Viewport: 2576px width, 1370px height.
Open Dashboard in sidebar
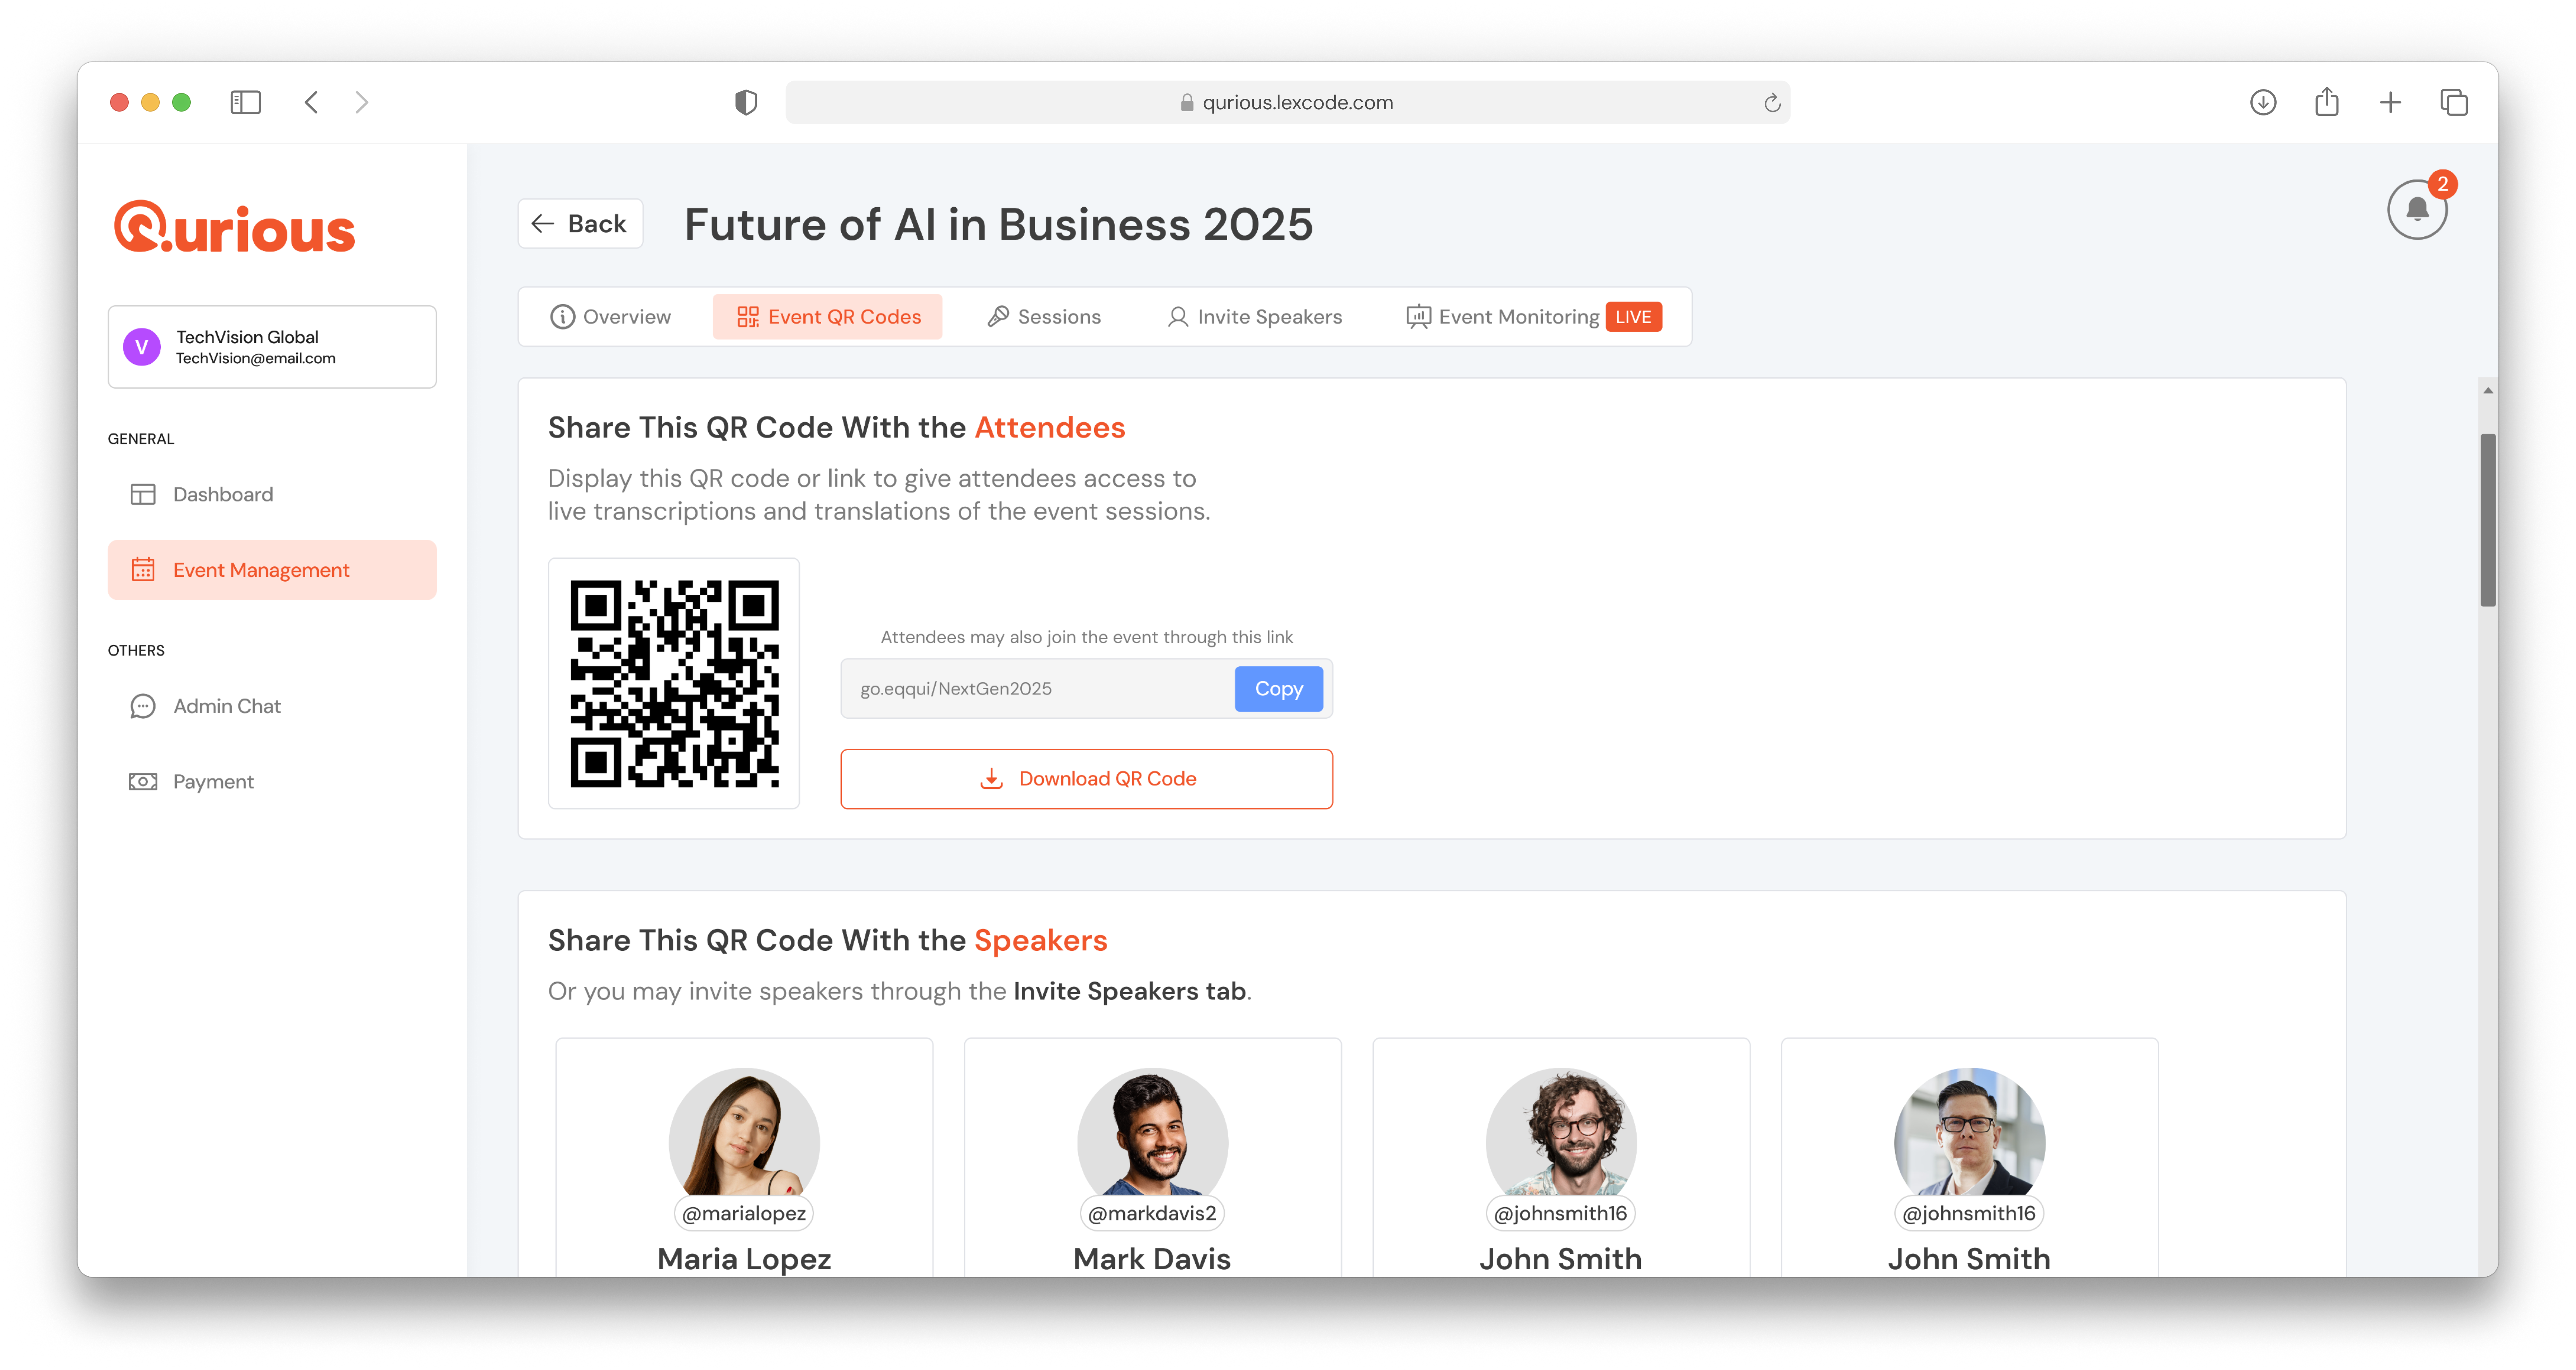tap(272, 495)
